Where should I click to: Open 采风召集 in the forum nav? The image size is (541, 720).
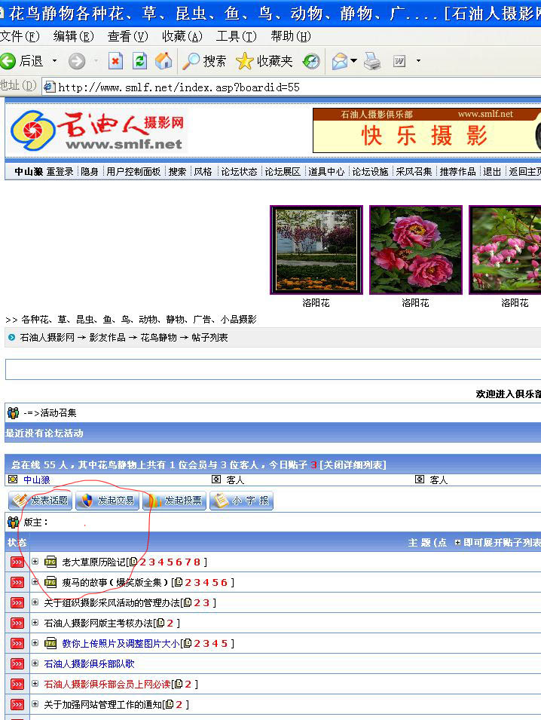coord(414,172)
